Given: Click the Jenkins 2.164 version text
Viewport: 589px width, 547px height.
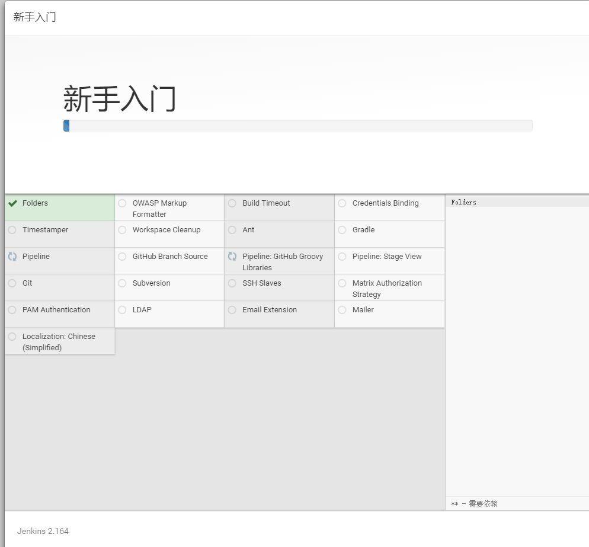Looking at the screenshot, I should click(43, 532).
